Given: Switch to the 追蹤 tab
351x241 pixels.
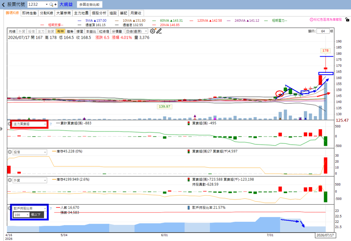Looking at the screenshot, I should tap(113, 13).
